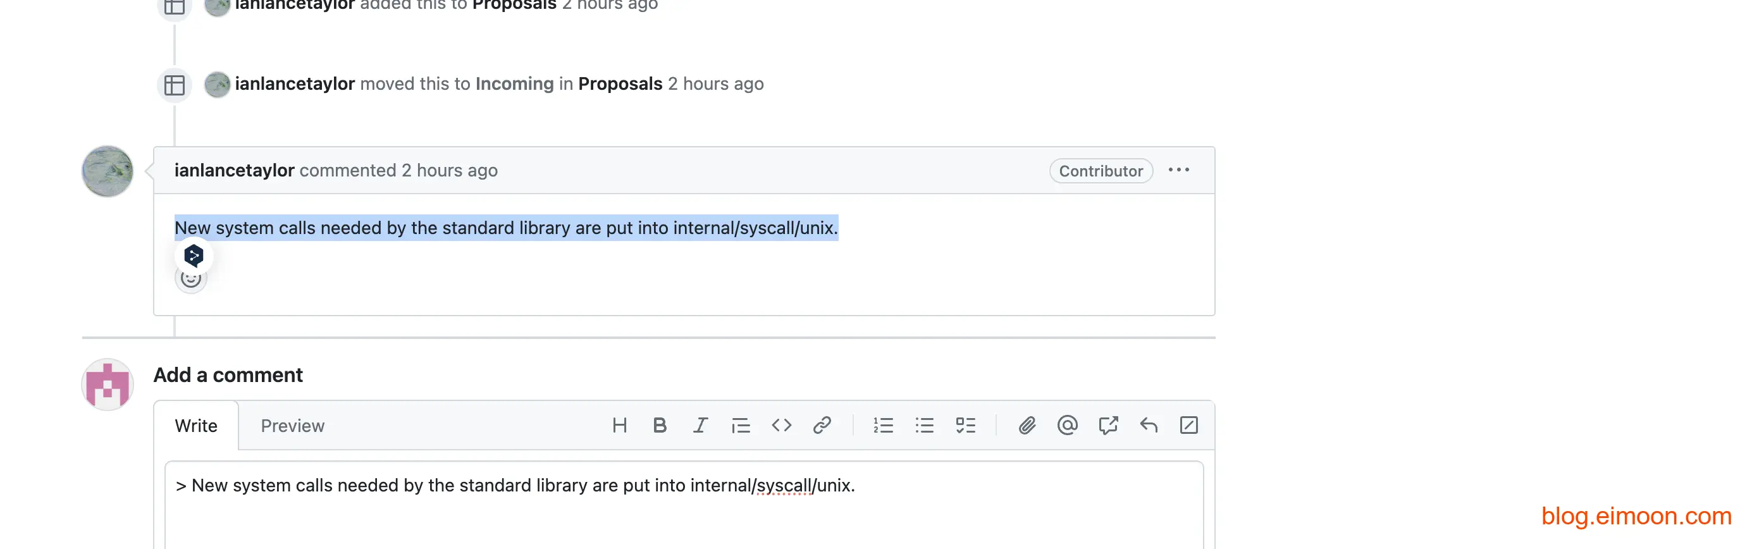1752x549 pixels.
Task: Insert a numbered list
Action: [883, 425]
